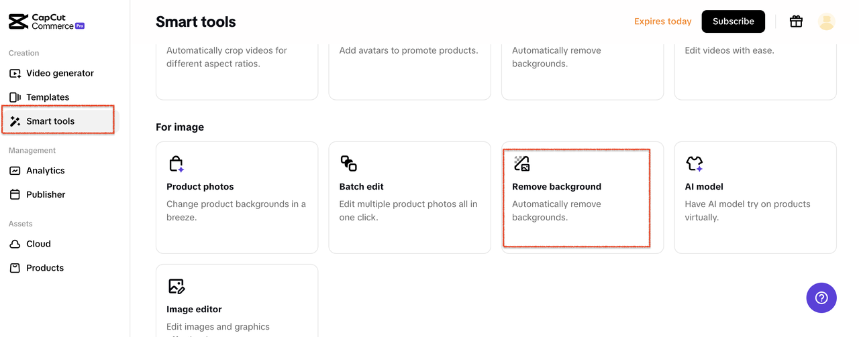Open the Batch edit card title
859x337 pixels.
click(361, 187)
